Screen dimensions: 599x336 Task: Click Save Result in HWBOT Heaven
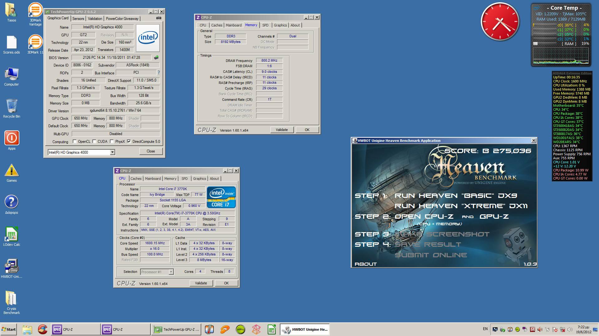tap(428, 245)
